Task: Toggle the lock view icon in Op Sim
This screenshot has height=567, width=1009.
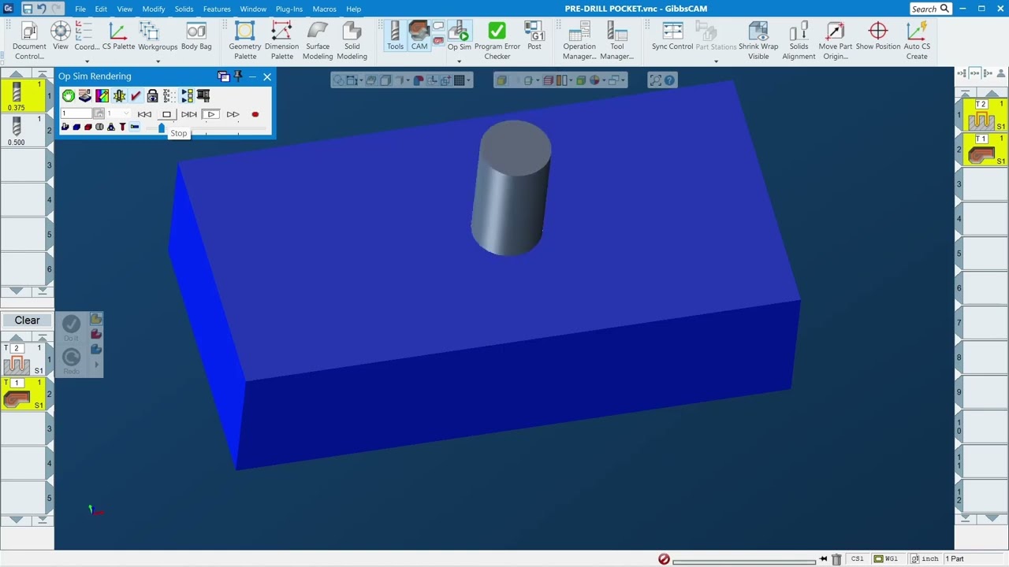Action: [153, 95]
